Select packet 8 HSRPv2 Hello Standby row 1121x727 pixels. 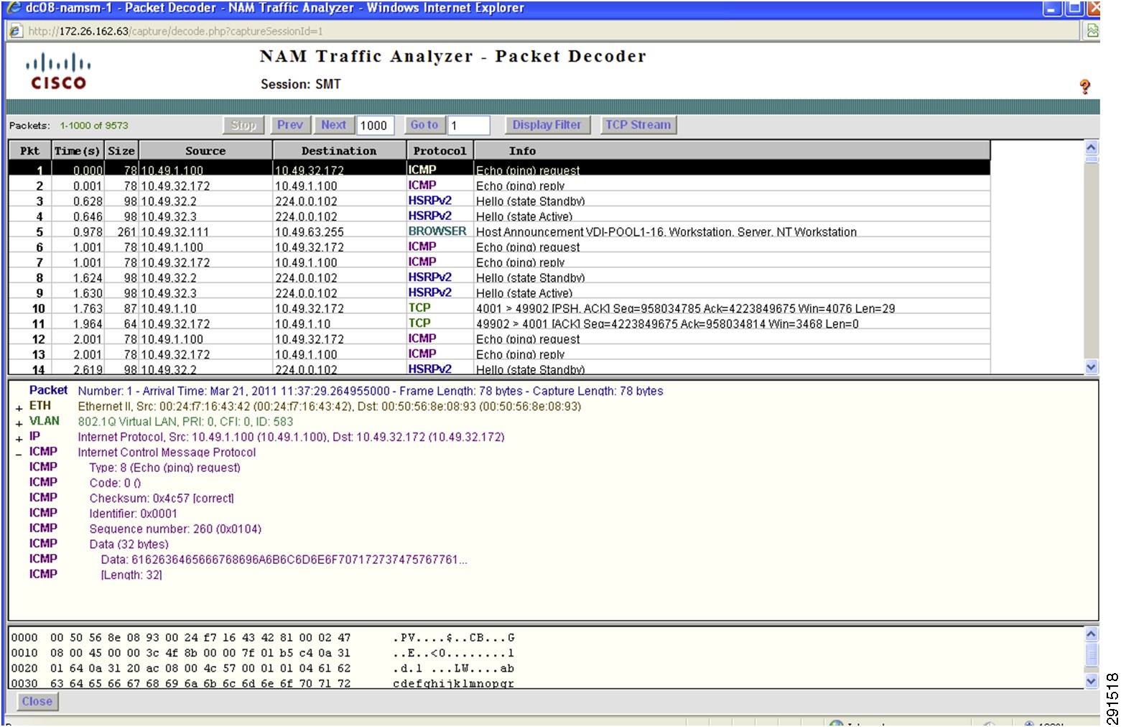(x=499, y=277)
